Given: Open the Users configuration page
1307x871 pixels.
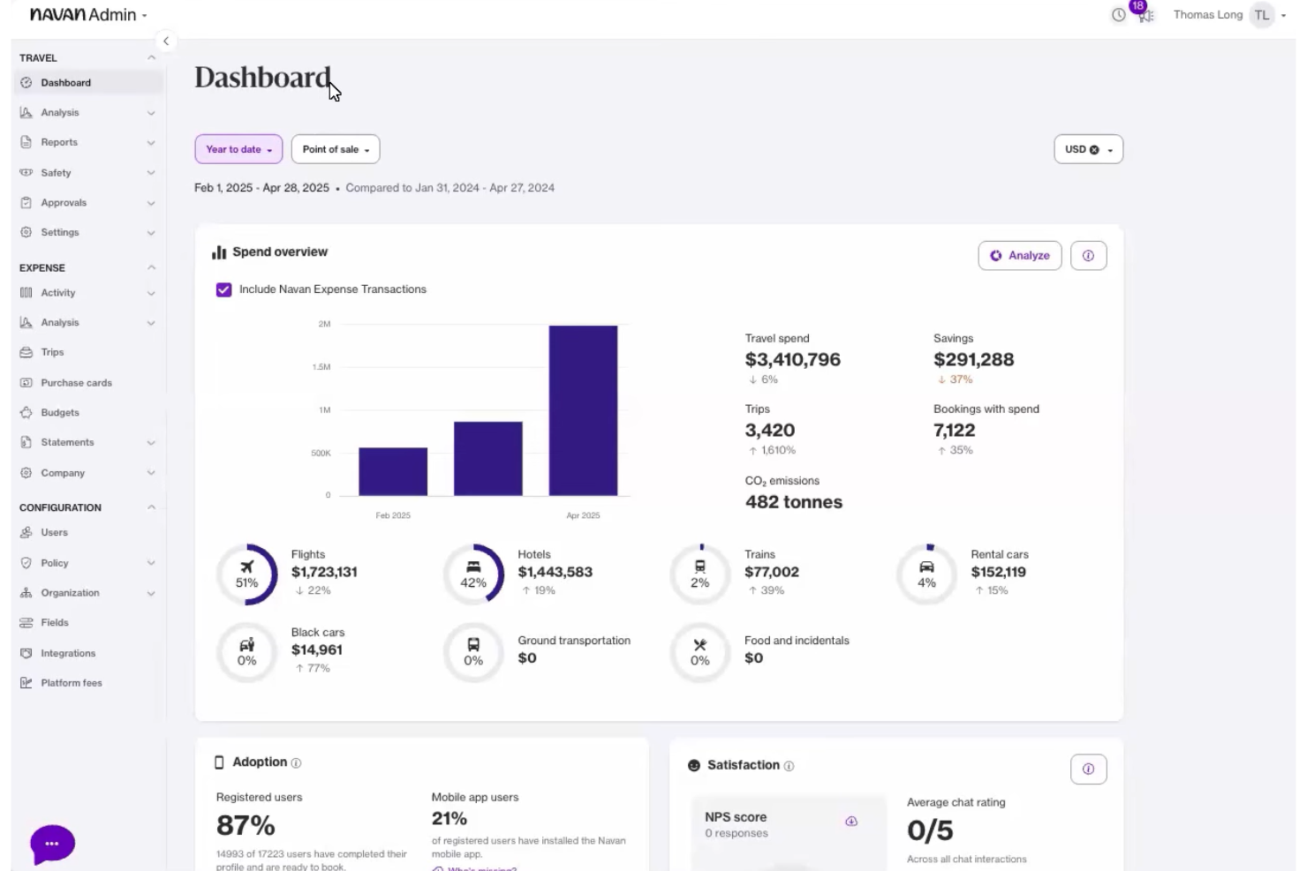Looking at the screenshot, I should coord(55,532).
